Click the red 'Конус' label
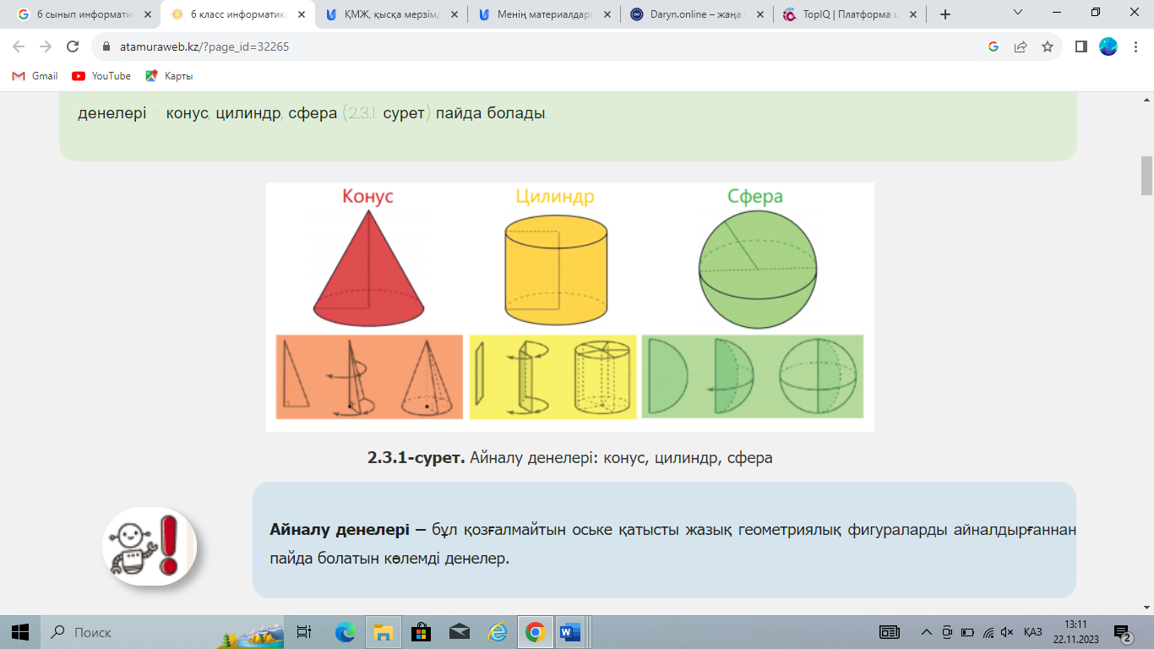Image resolution: width=1154 pixels, height=649 pixels. click(x=368, y=196)
